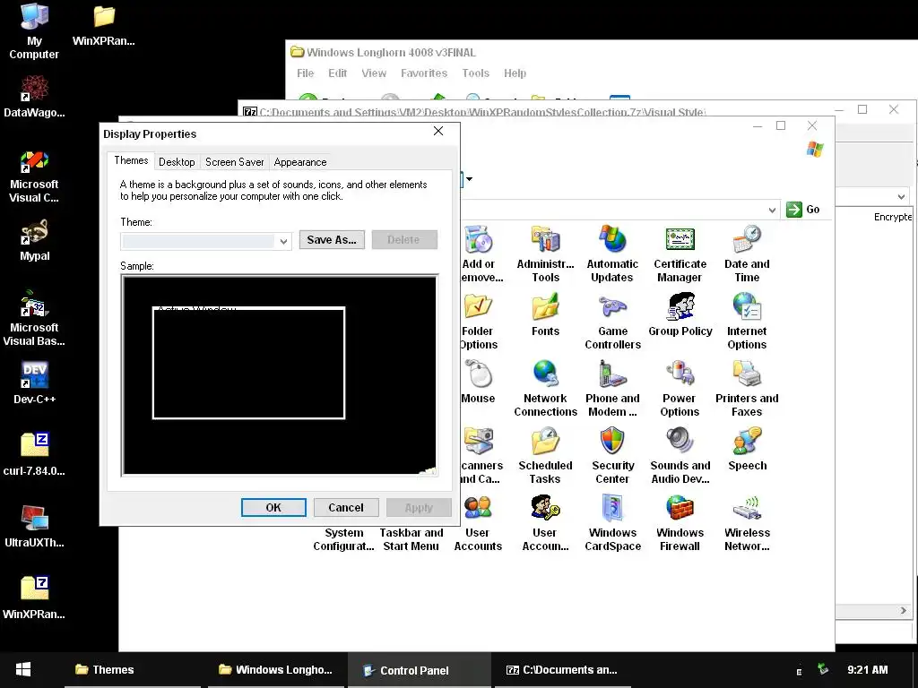918x688 pixels.
Task: Select WinXPRan folder at top of desktop
Action: 104,25
